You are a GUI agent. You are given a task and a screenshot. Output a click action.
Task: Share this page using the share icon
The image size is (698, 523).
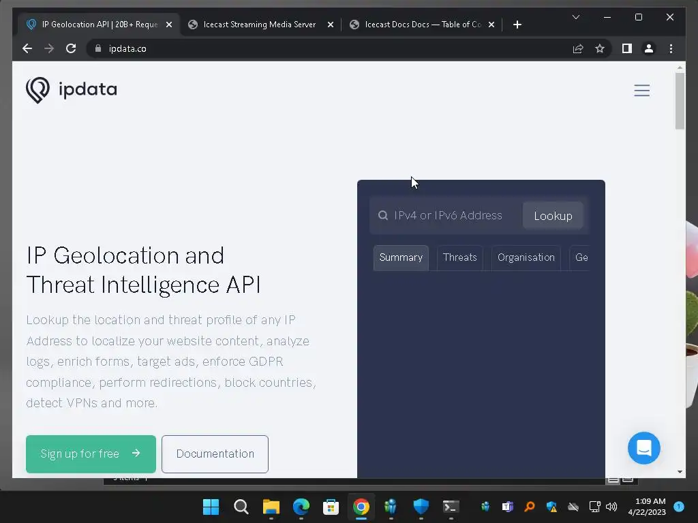coord(578,48)
